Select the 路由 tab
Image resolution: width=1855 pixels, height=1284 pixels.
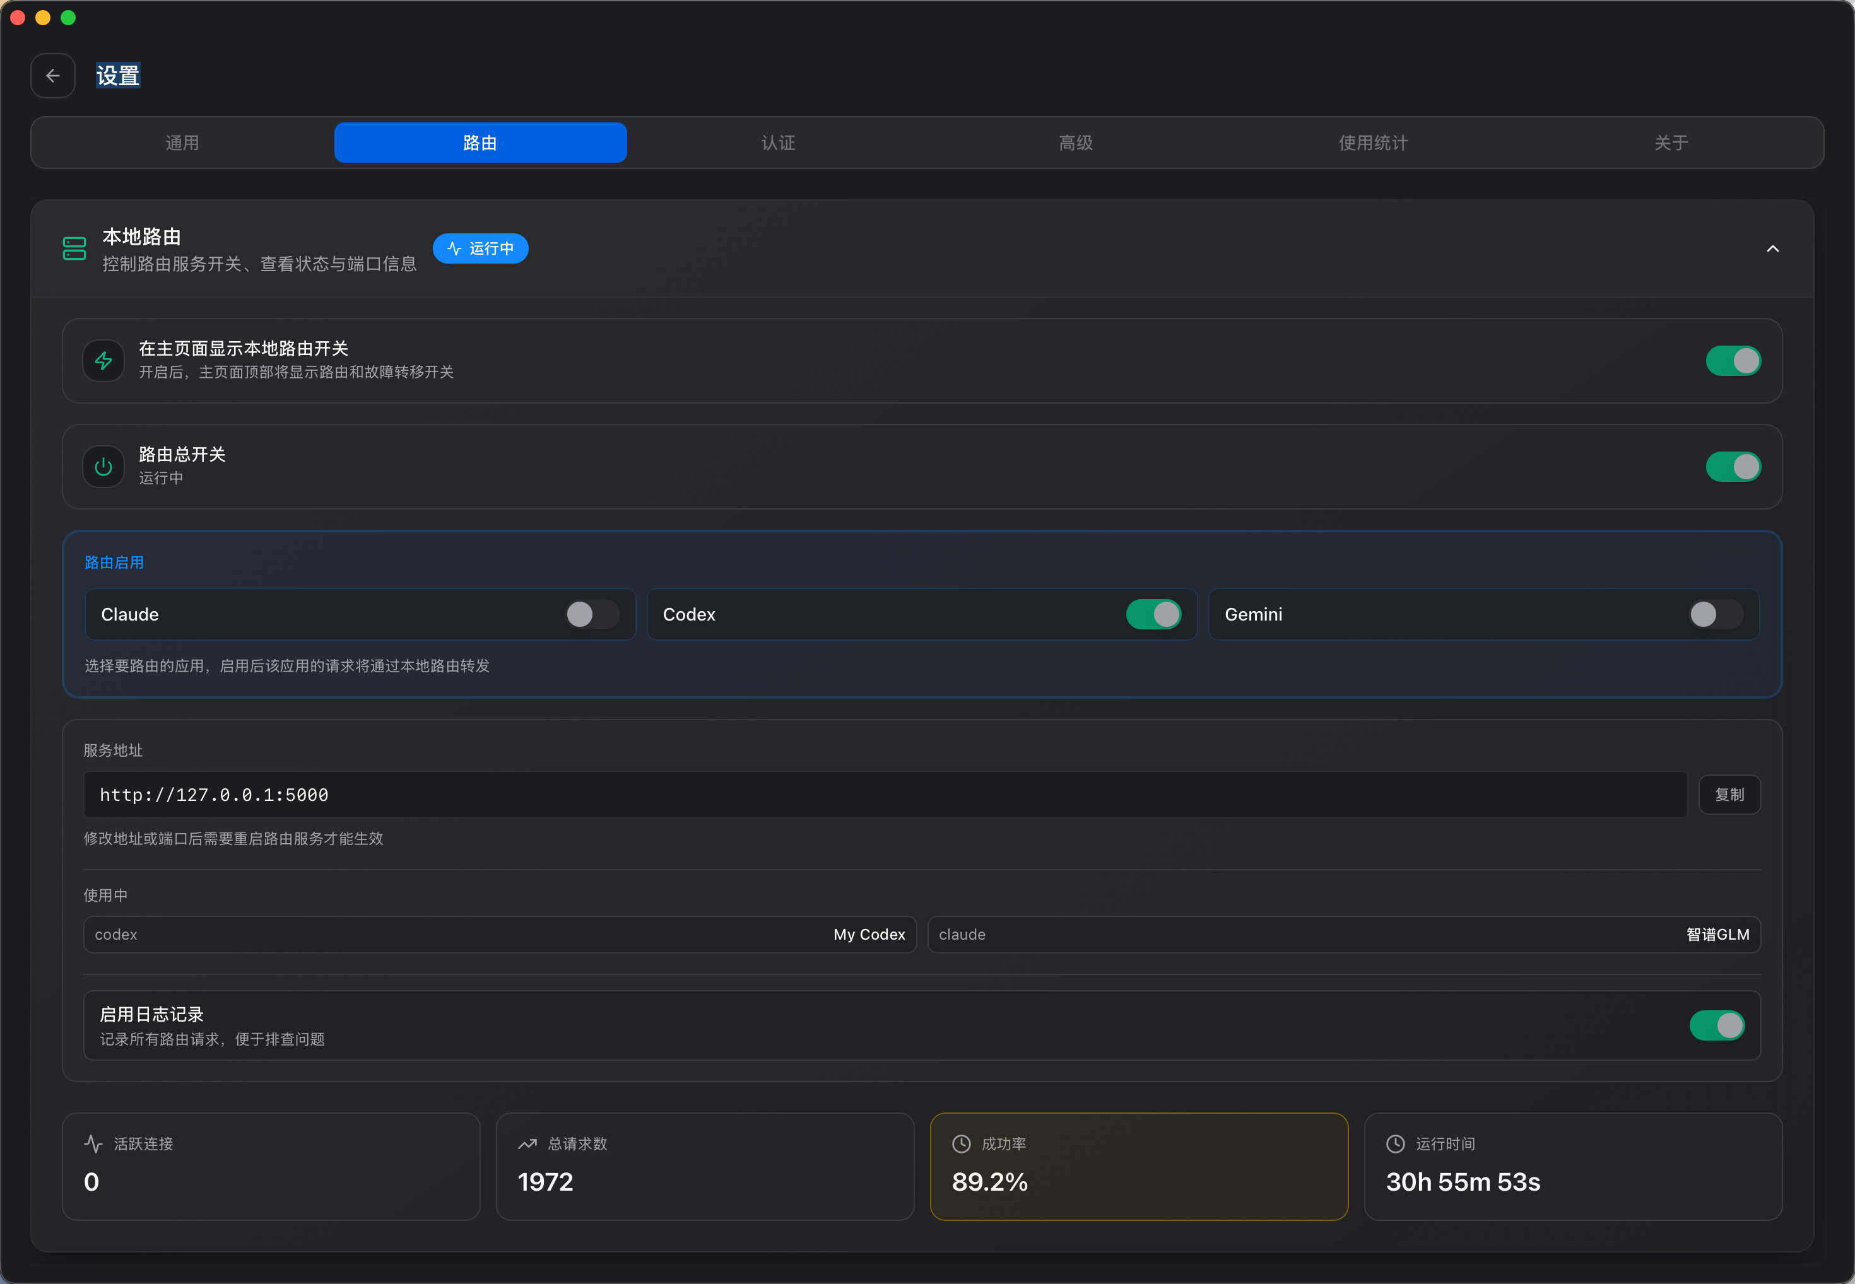[x=480, y=143]
